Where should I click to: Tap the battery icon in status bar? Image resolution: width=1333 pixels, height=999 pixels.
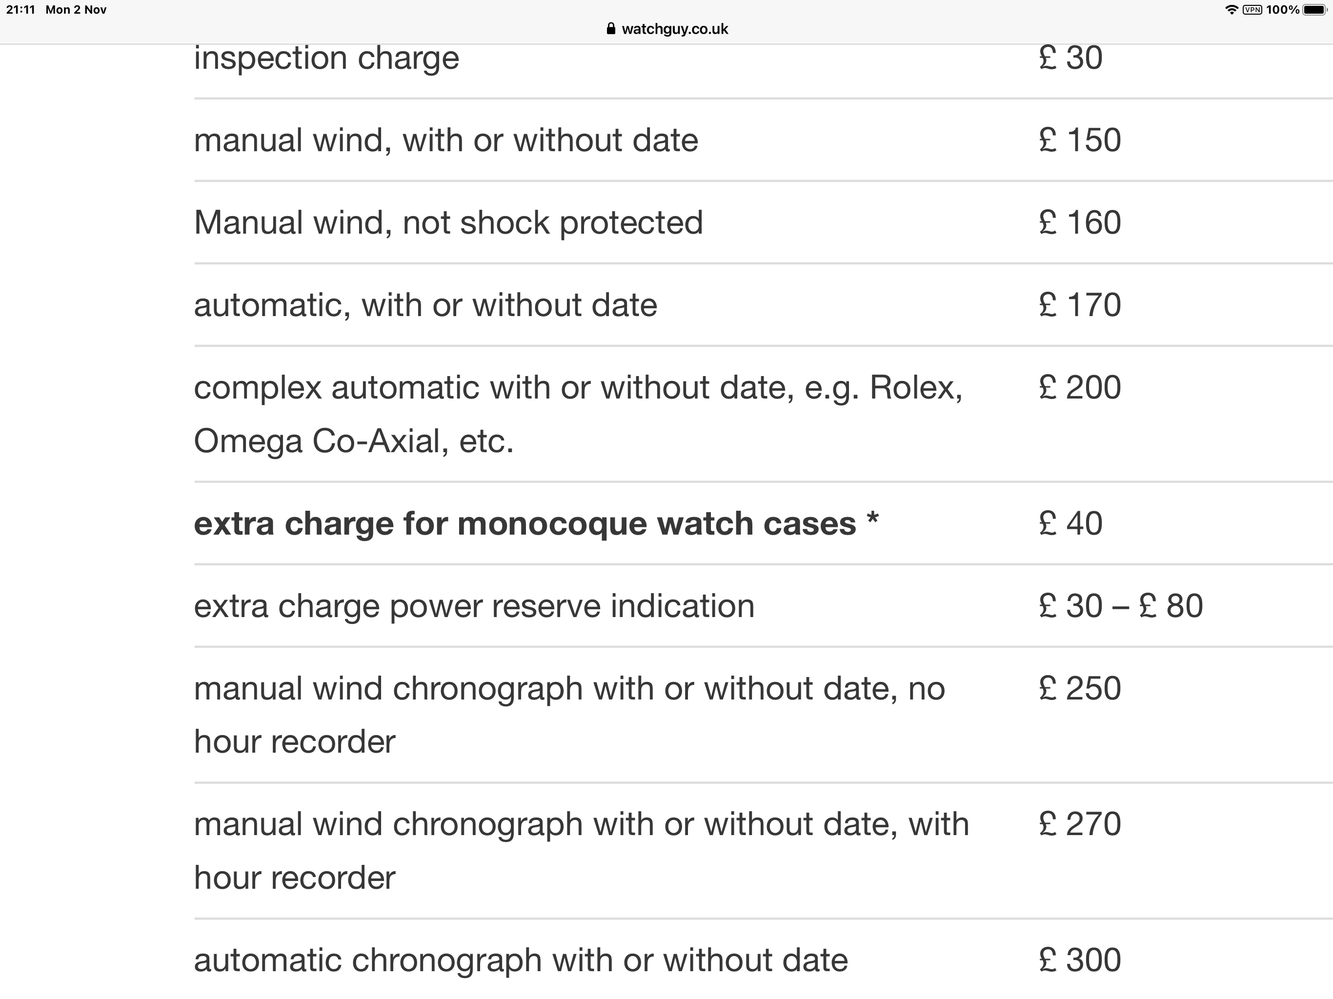[x=1314, y=10]
